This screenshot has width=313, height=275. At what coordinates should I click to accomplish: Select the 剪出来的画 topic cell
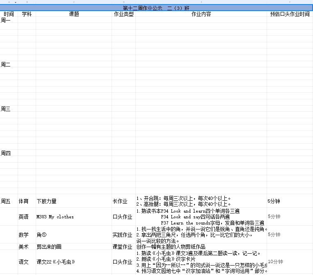tap(74, 247)
